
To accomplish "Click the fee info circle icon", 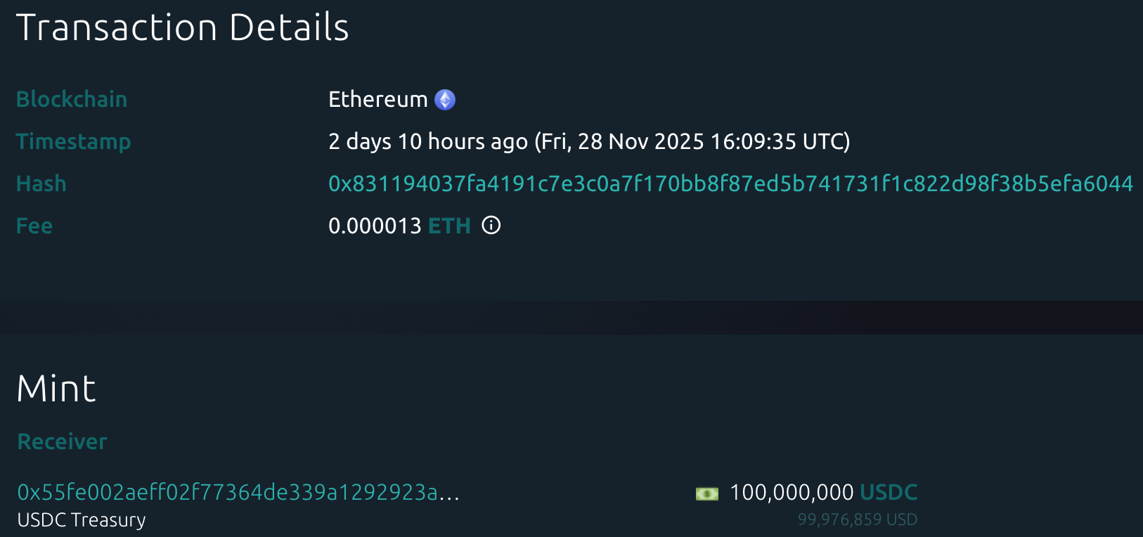I will click(491, 226).
